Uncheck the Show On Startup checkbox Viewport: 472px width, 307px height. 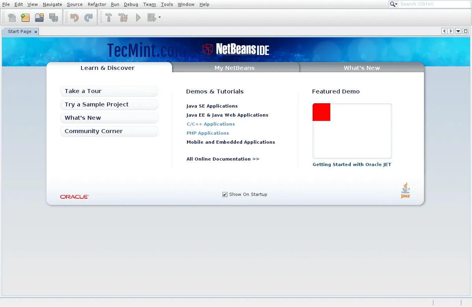click(225, 194)
